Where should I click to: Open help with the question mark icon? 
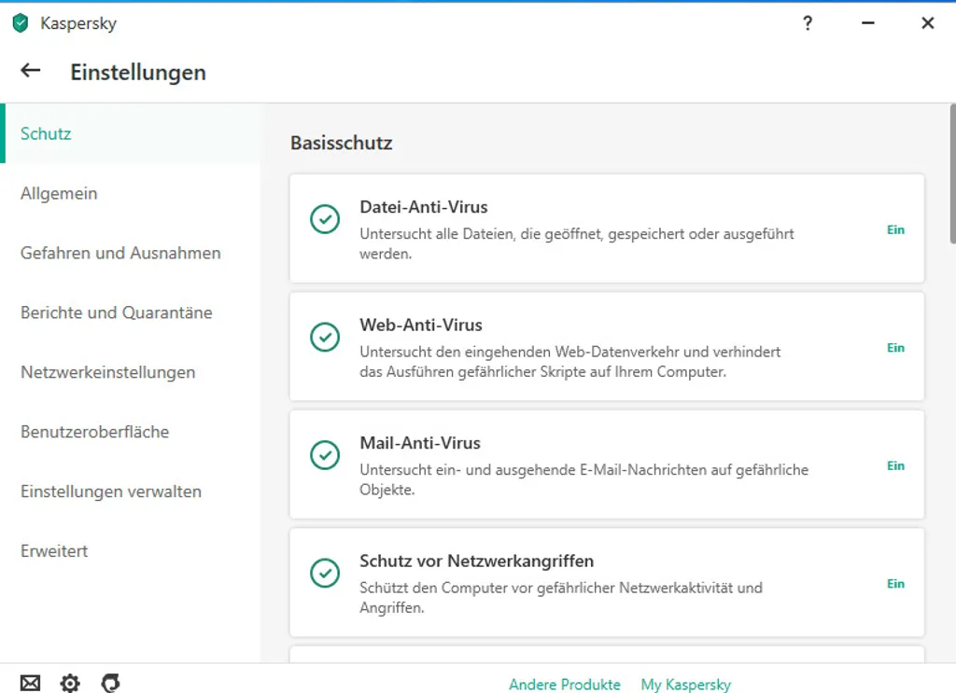808,23
